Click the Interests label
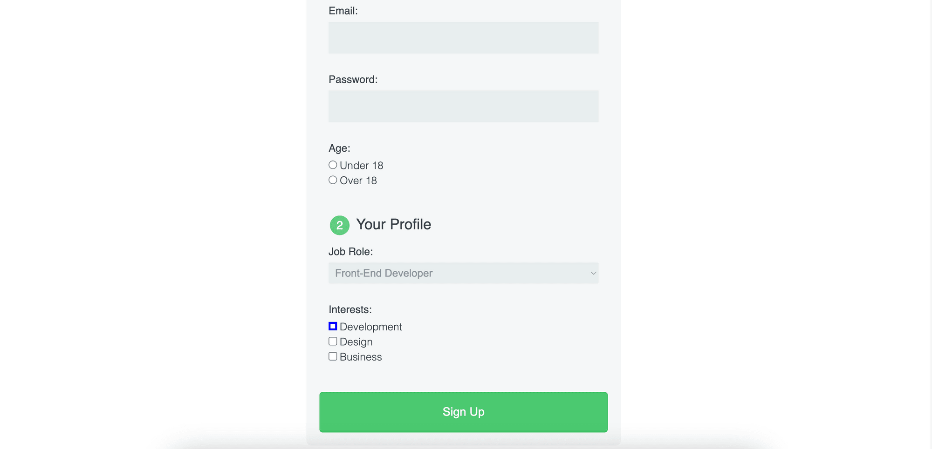 pyautogui.click(x=350, y=309)
